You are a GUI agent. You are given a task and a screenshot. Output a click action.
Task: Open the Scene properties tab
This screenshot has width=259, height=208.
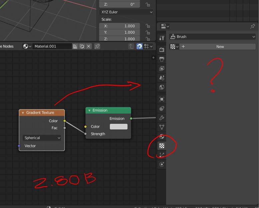tap(162, 78)
